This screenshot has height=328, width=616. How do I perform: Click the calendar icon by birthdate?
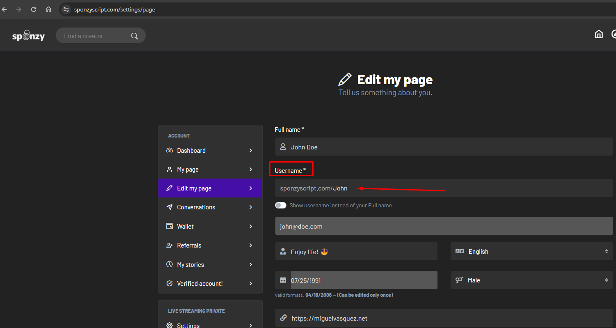[283, 280]
